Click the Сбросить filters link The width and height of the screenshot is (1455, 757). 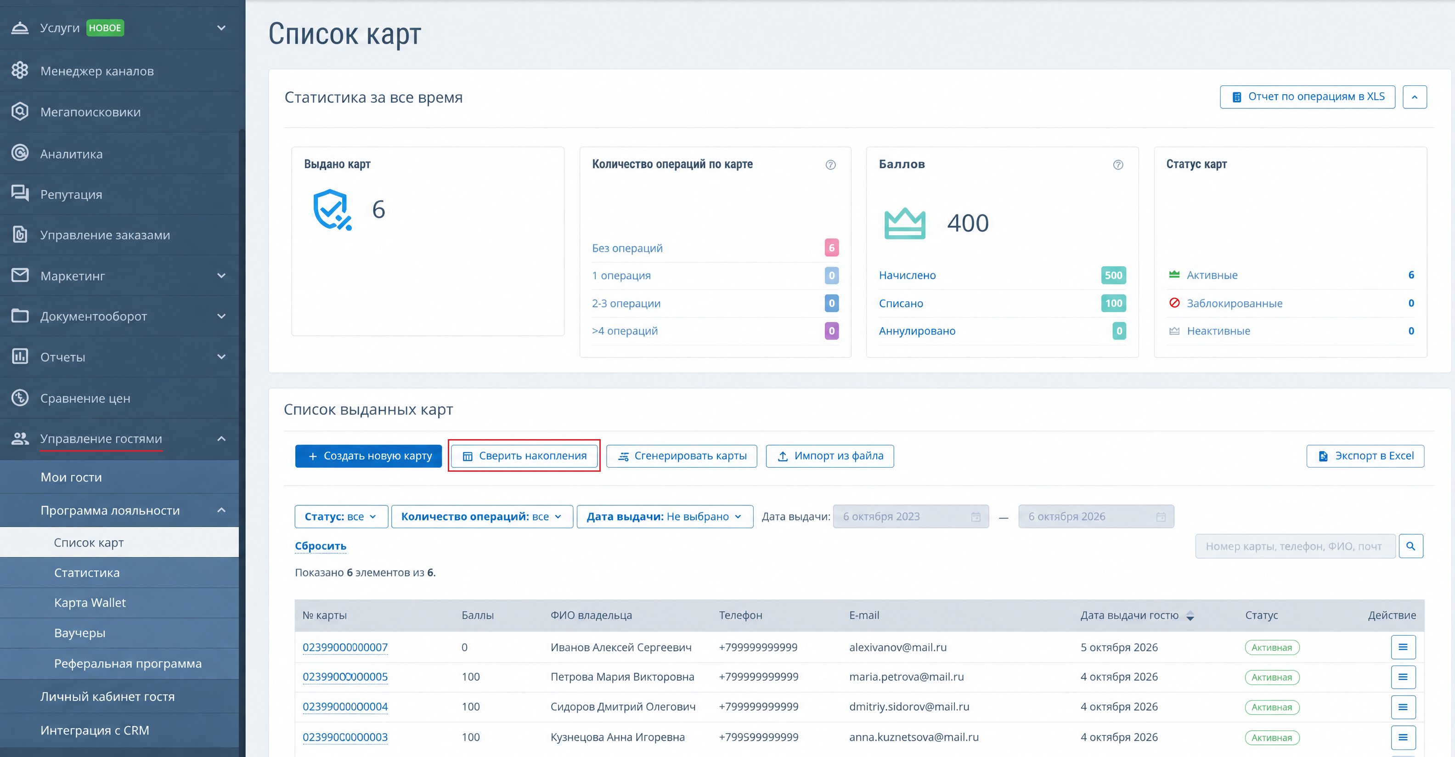pyautogui.click(x=320, y=546)
